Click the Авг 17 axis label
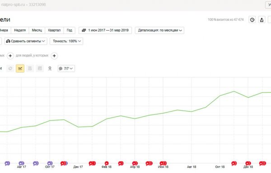The width and height of the screenshot is (271, 173). [x=21, y=167]
